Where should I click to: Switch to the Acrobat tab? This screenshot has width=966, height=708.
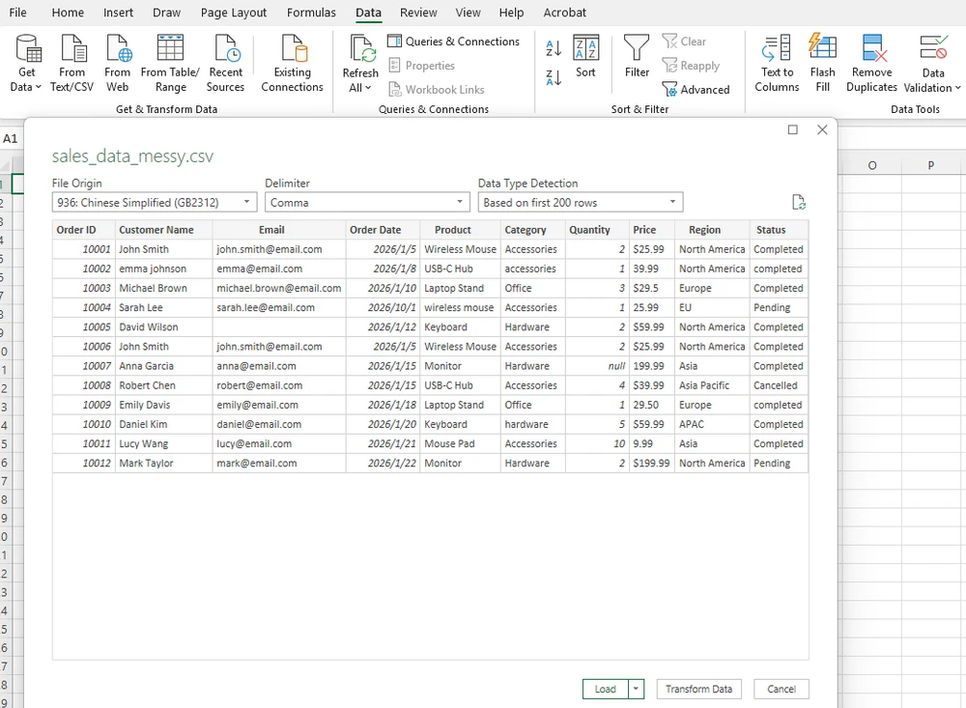564,13
